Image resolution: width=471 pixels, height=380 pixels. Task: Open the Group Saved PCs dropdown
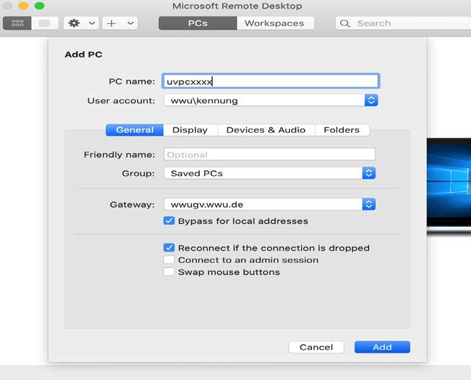tap(368, 173)
